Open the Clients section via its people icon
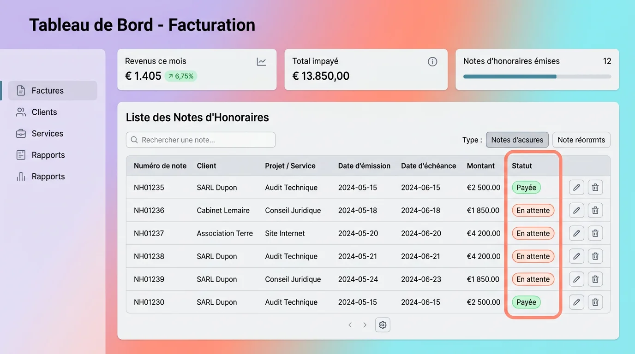Image resolution: width=635 pixels, height=354 pixels. pyautogui.click(x=20, y=112)
